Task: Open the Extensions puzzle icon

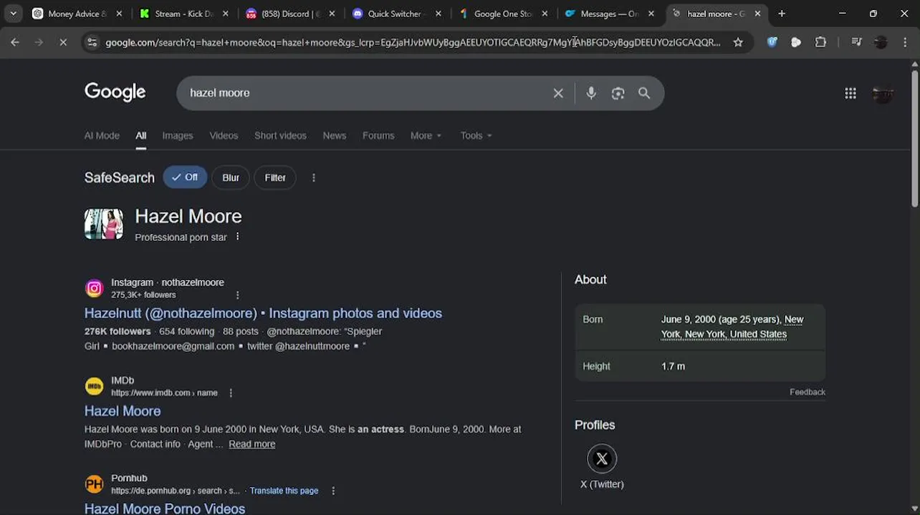Action: pos(820,42)
